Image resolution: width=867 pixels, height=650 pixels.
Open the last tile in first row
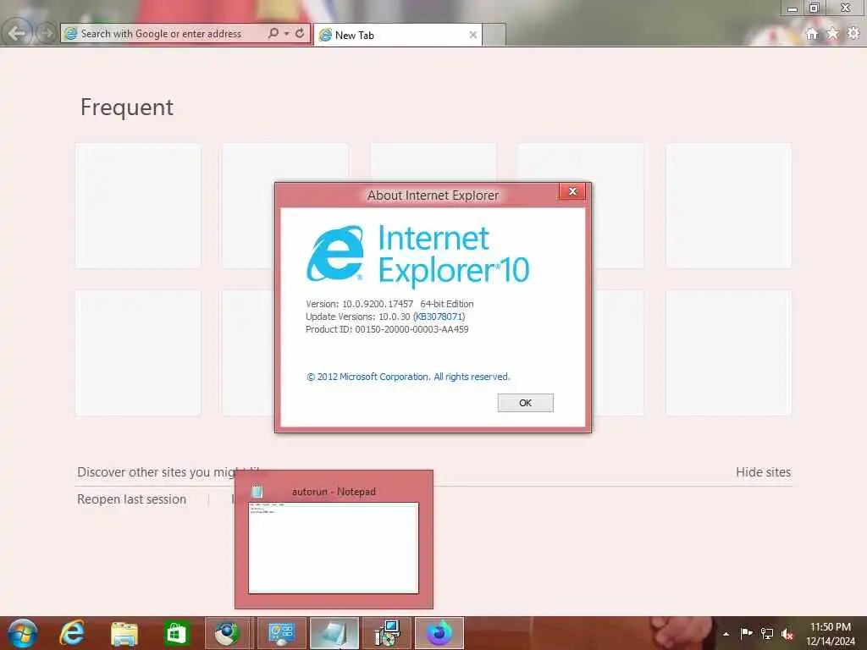tap(729, 206)
